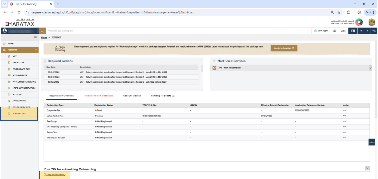Click the Home breadcrumb link

pyautogui.click(x=44, y=38)
